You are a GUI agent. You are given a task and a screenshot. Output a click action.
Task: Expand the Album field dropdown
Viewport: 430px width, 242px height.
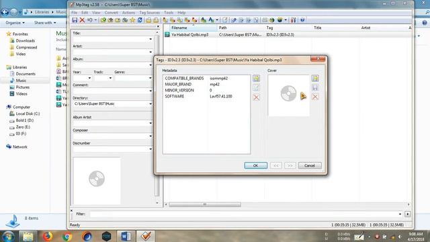(x=150, y=65)
